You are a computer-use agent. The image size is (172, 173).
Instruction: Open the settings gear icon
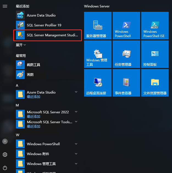click(5, 155)
